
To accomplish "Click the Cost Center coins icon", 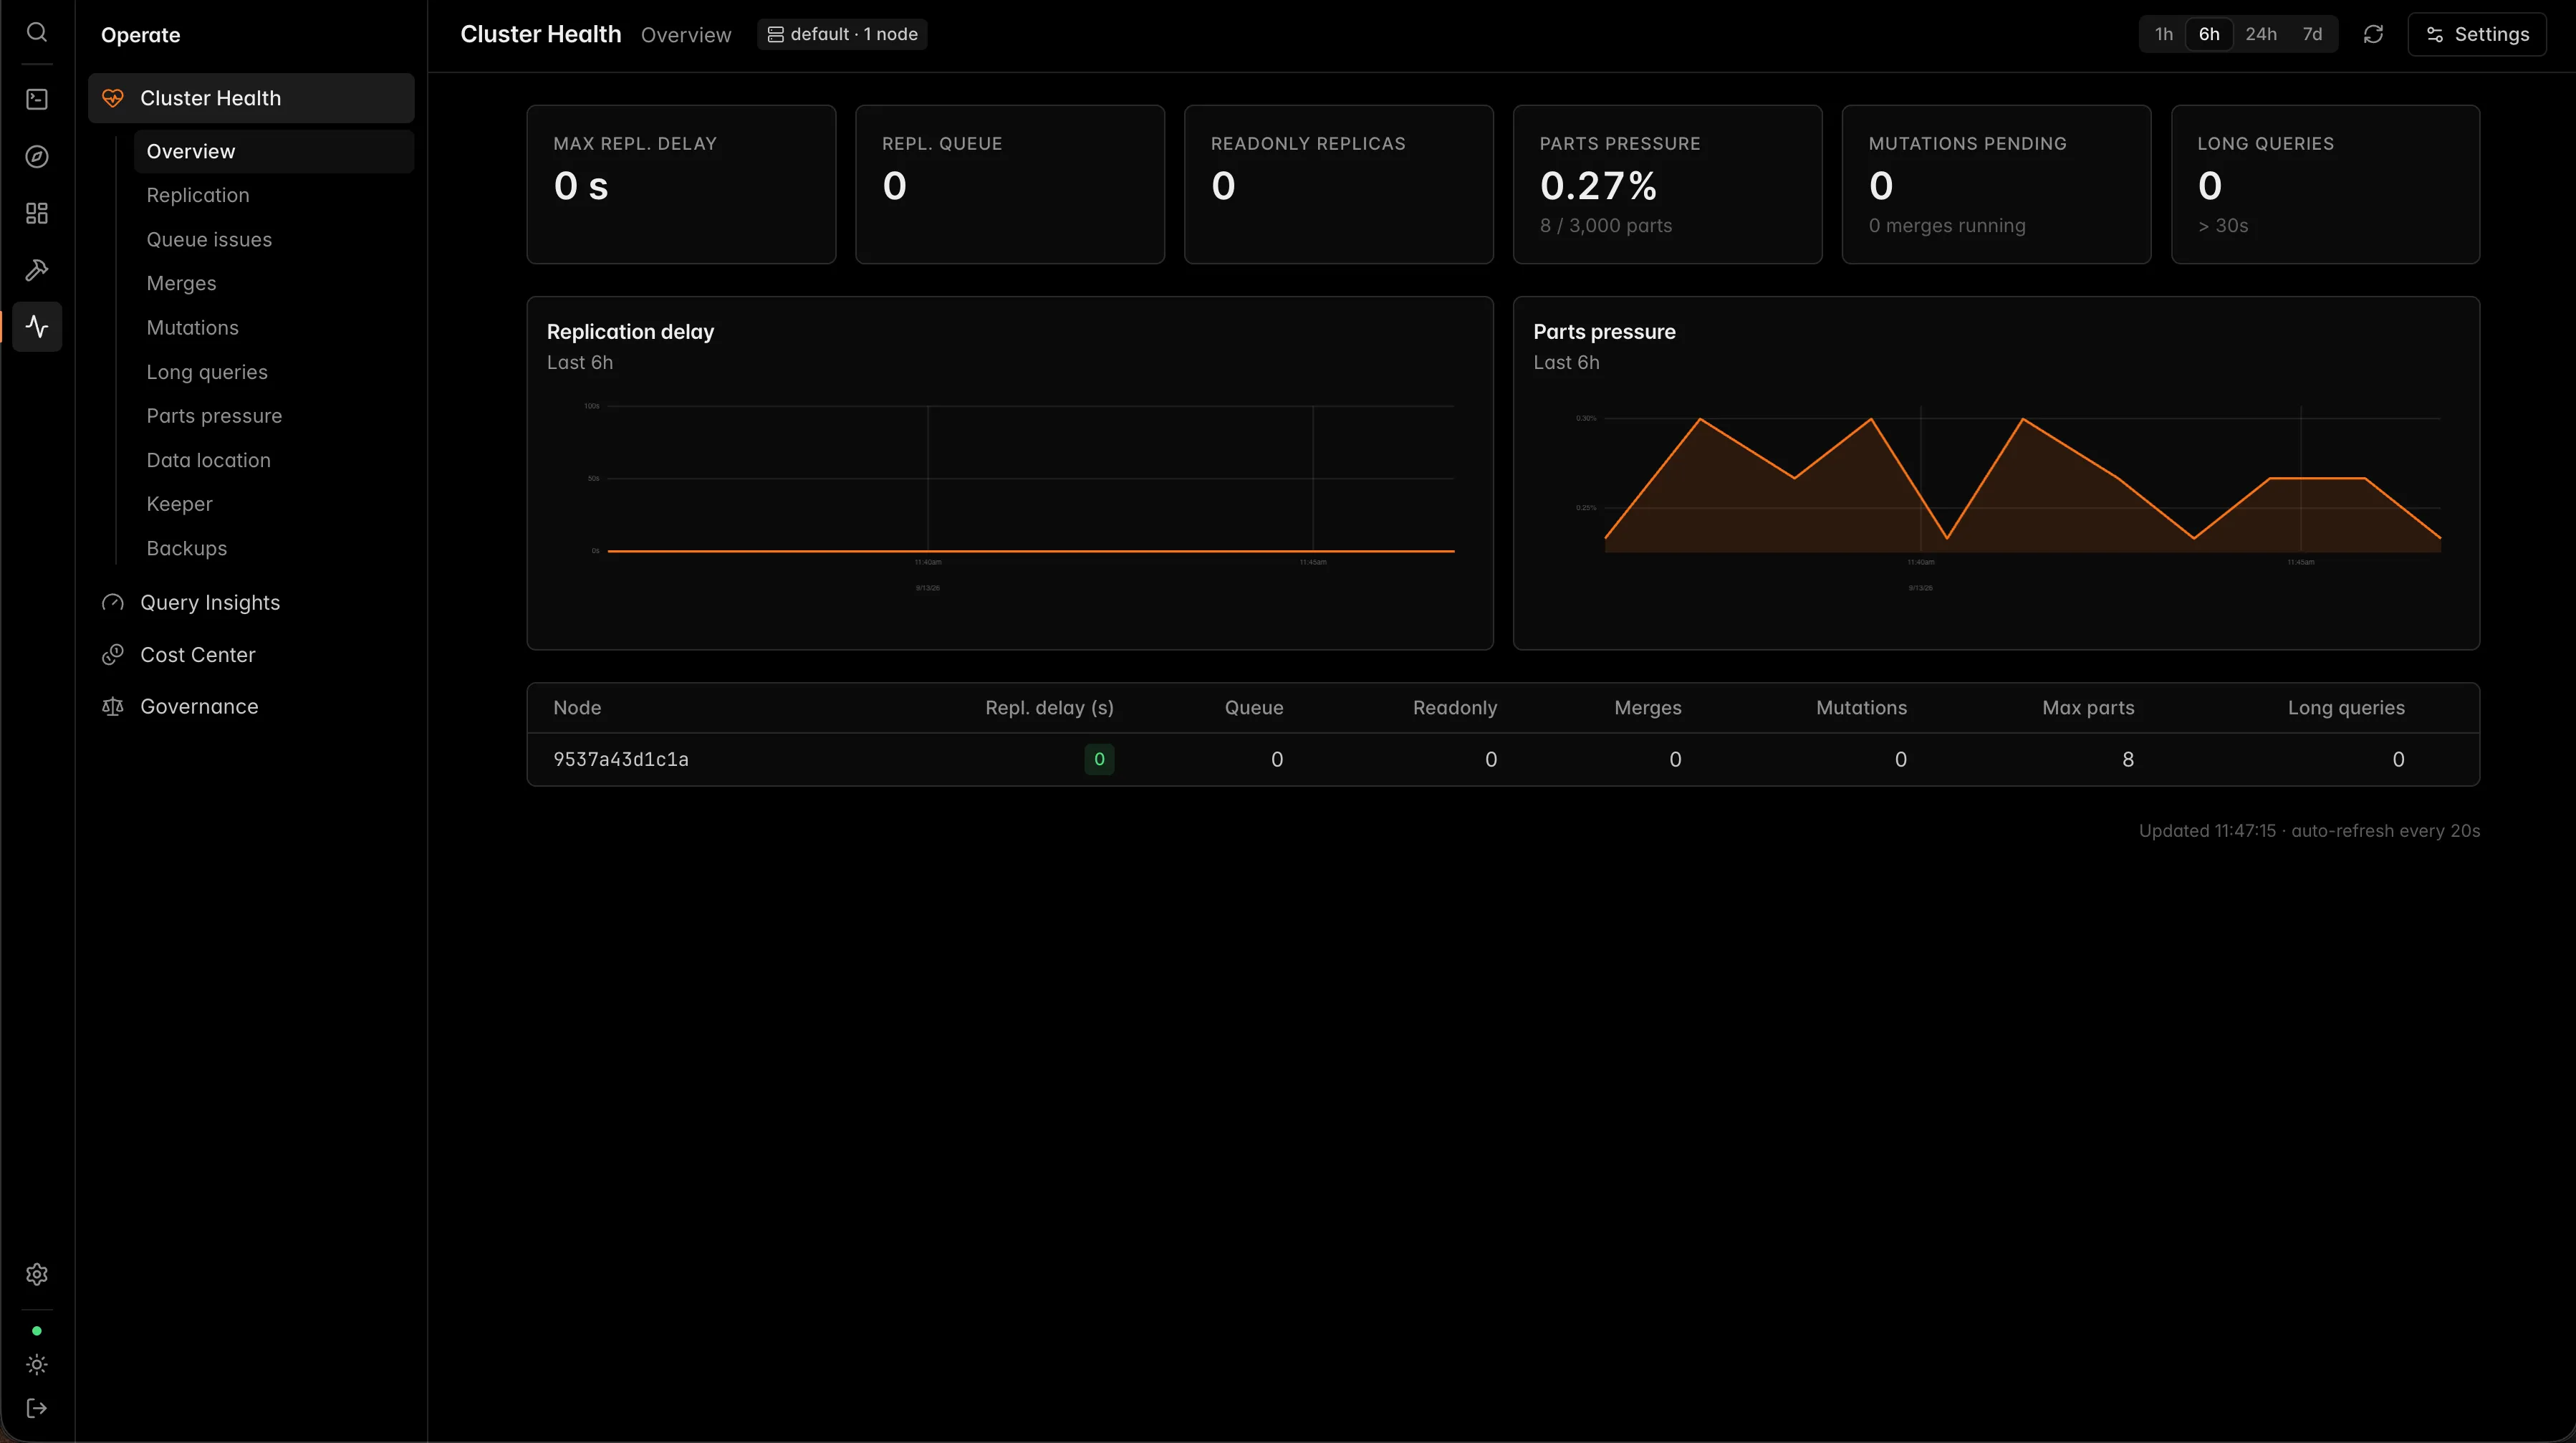I will click(113, 654).
